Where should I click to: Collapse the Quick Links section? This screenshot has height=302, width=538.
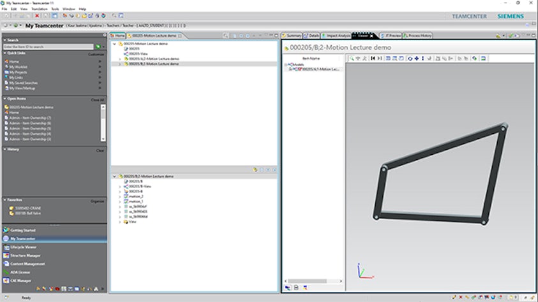pos(5,53)
